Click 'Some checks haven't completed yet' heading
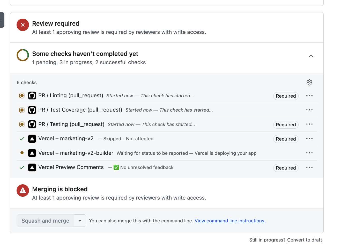Image resolution: width=341 pixels, height=248 pixels. point(85,54)
